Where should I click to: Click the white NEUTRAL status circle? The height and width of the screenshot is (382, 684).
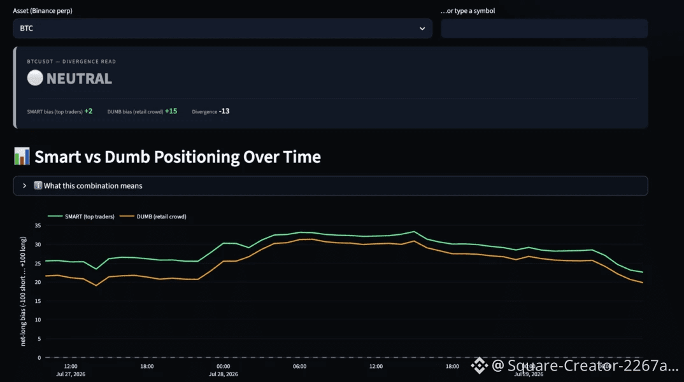click(x=35, y=78)
